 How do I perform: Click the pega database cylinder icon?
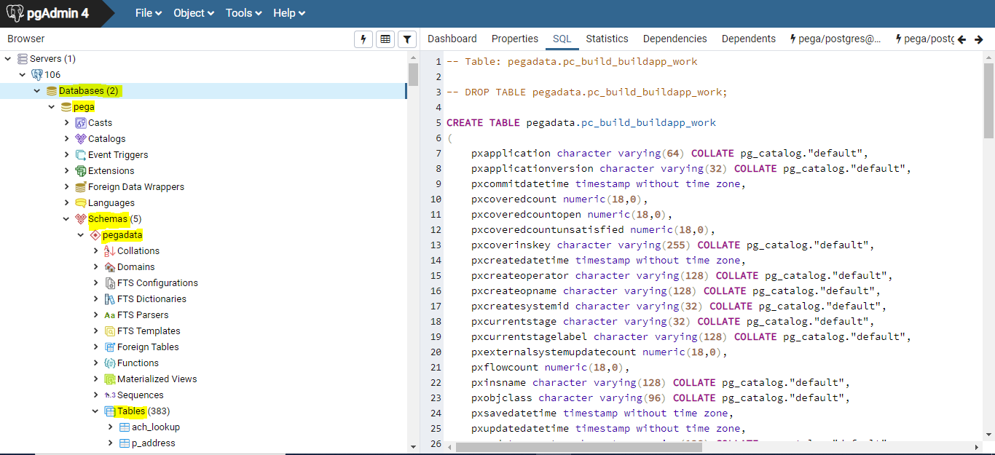66,106
